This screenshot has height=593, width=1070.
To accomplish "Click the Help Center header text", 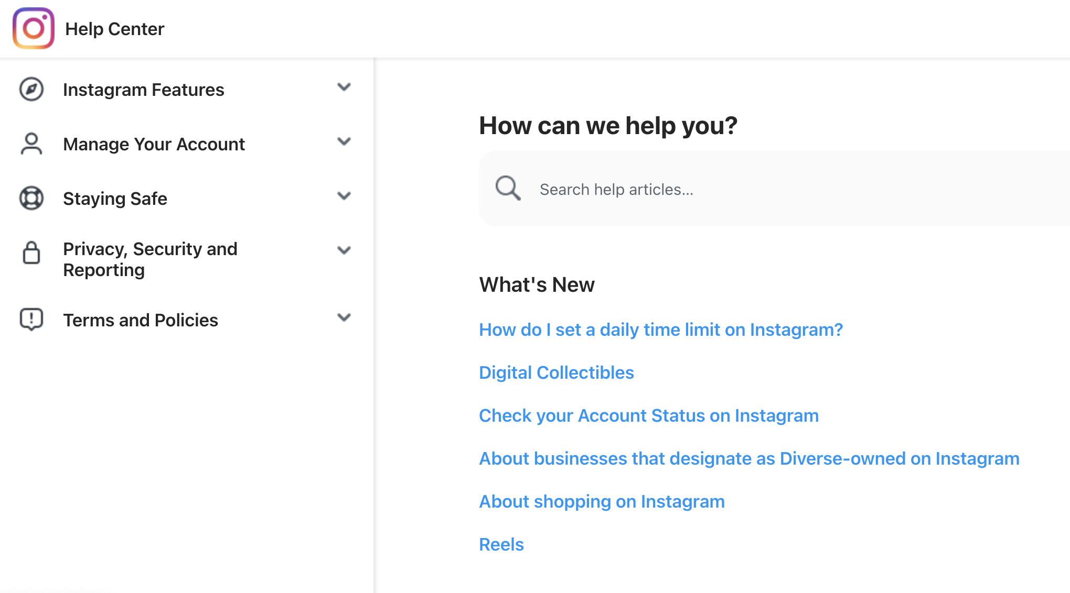I will pos(115,28).
